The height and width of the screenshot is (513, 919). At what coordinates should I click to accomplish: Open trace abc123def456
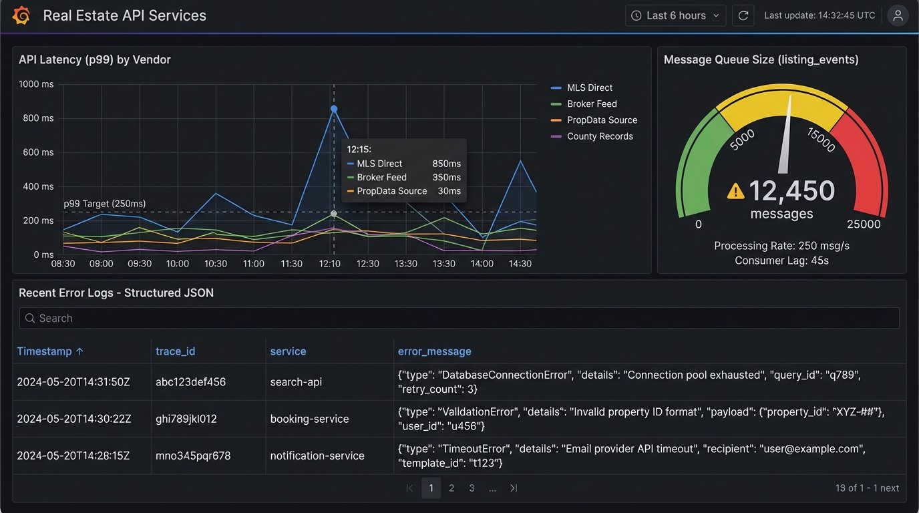(x=190, y=382)
